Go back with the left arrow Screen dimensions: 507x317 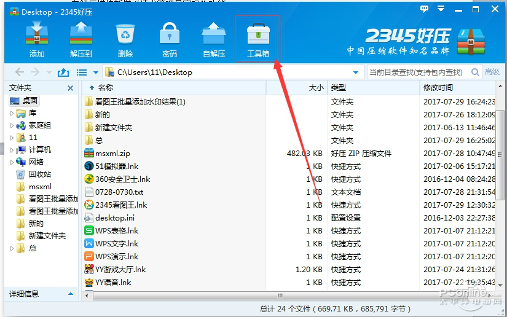tap(20, 72)
